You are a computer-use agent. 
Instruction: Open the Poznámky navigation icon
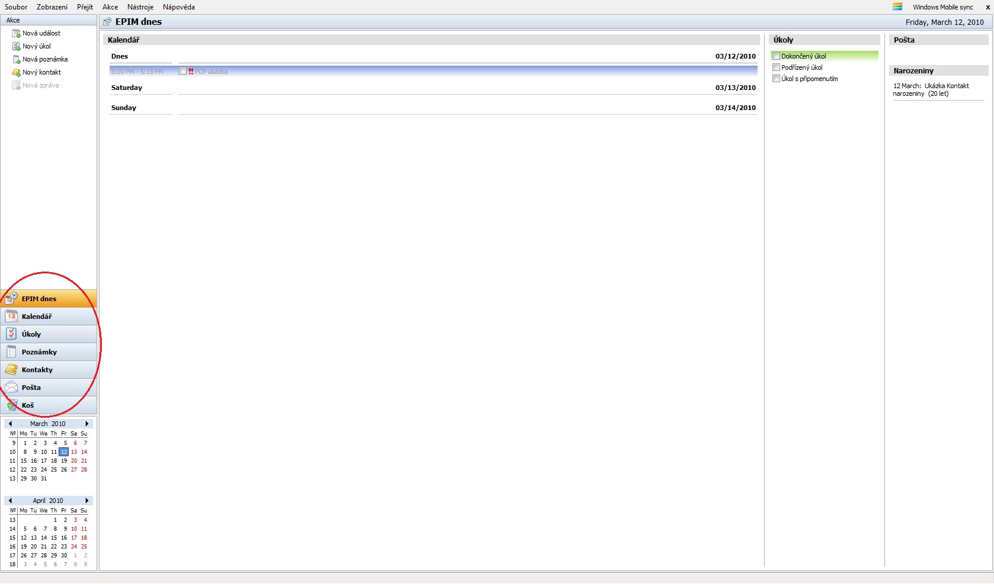coord(11,351)
